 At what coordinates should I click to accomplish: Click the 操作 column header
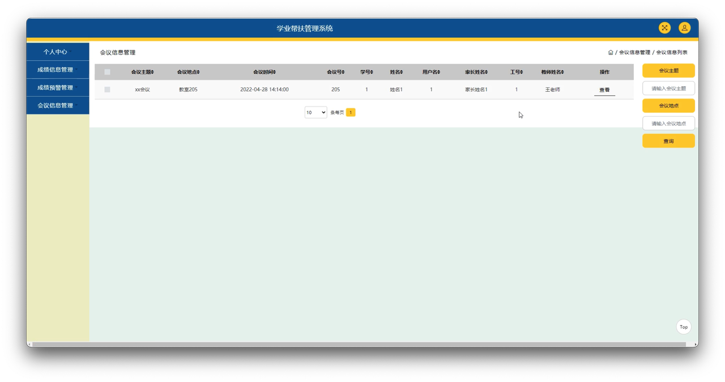tap(604, 72)
